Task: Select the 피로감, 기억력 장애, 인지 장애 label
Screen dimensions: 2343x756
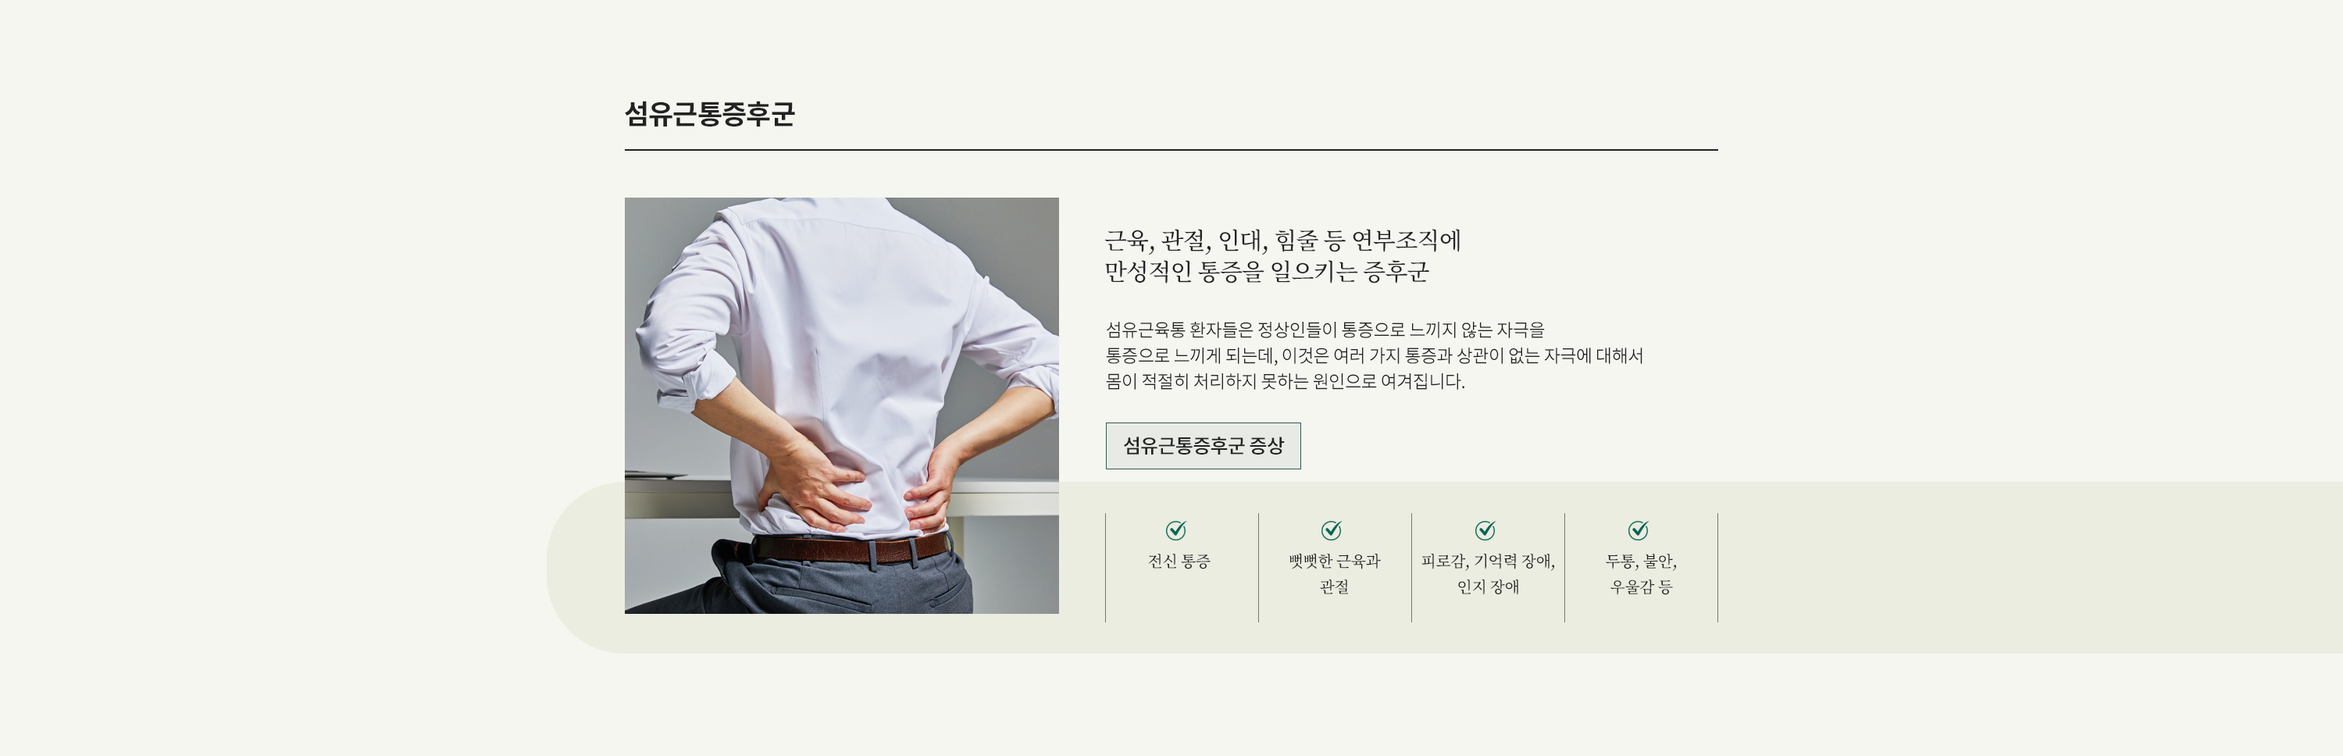Action: (1488, 574)
